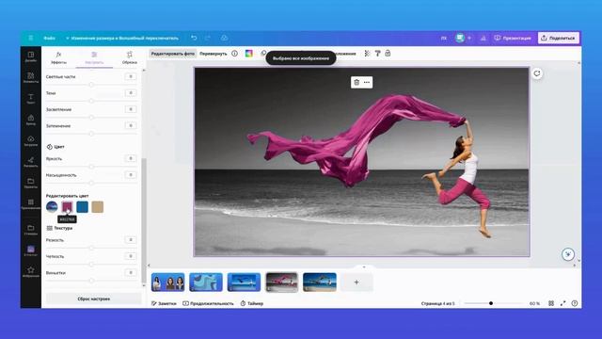
Task: Click the Светлые части slider handle
Action: point(91,85)
